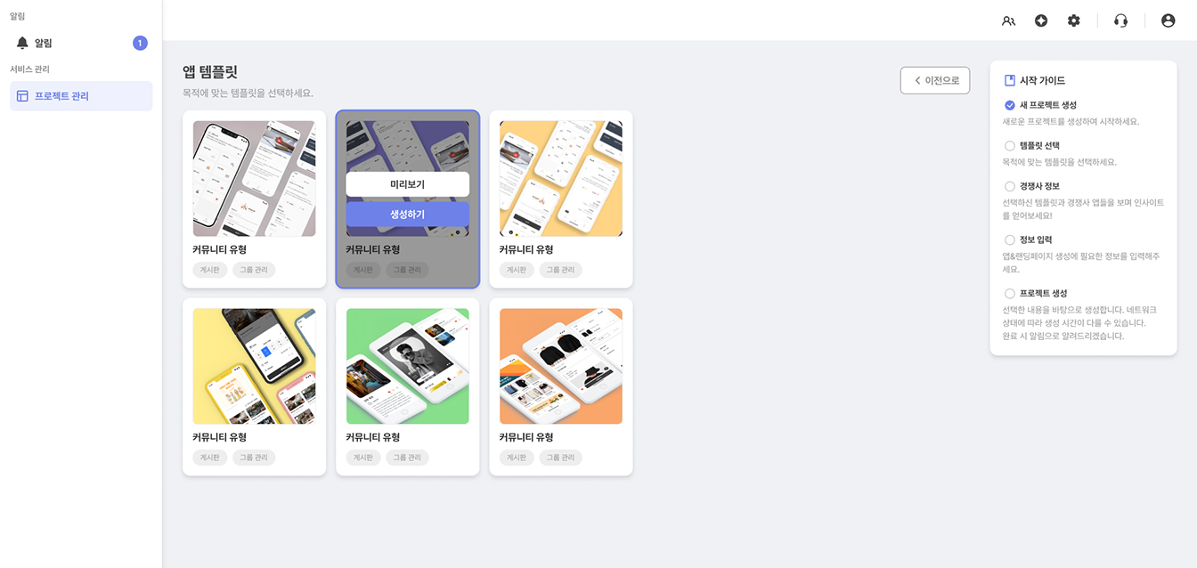The width and height of the screenshot is (1197, 568).
Task: Open the team members icon in header
Action: coord(1008,20)
